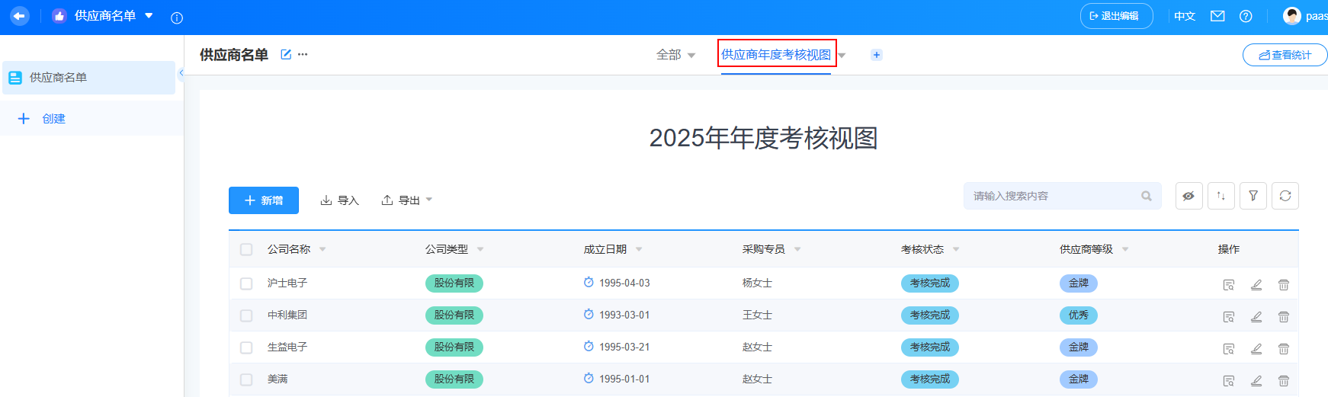Viewport: 1328px width, 397px height.
Task: Open the 导出 dropdown
Action: tap(407, 200)
